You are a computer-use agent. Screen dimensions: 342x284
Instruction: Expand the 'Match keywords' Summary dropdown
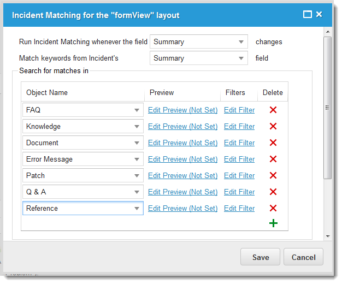point(241,58)
